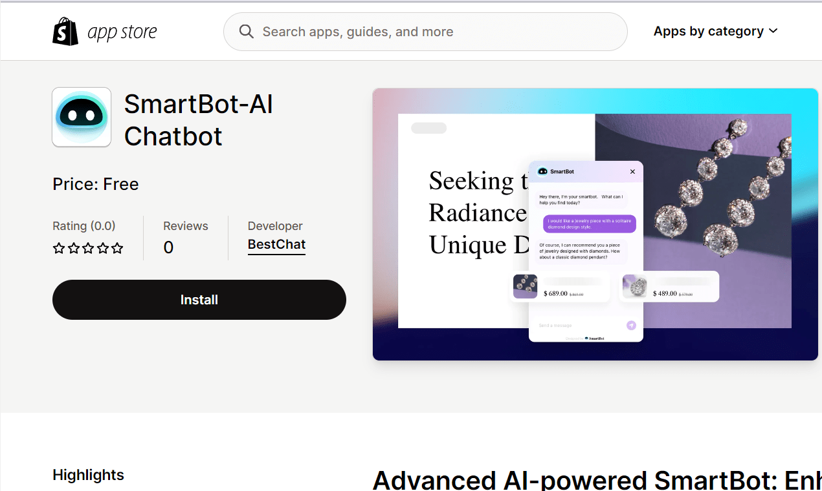The image size is (822, 491).
Task: Click the Search apps, guides, and more field
Action: (x=425, y=32)
